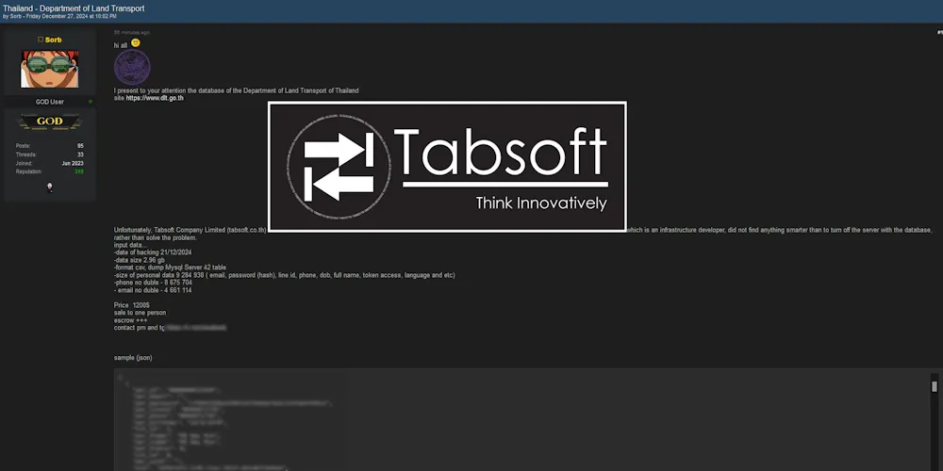Click the award icon below Reputation
This screenshot has height=471, width=943.
point(49,187)
